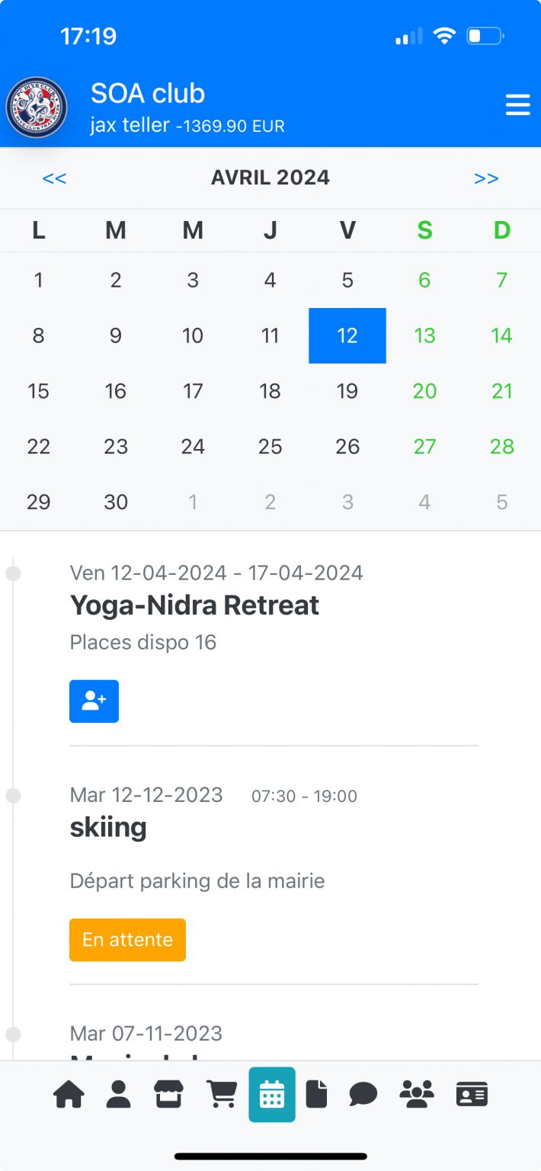This screenshot has height=1171, width=541.
Task: Open the chat messages icon
Action: [x=363, y=1095]
